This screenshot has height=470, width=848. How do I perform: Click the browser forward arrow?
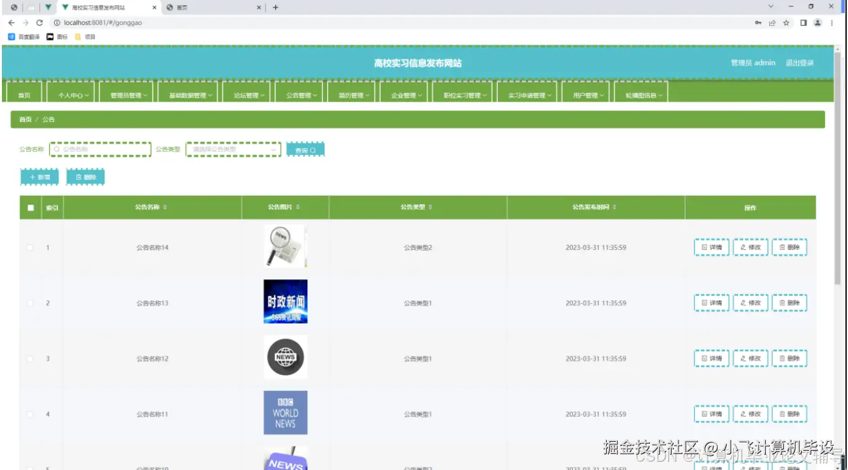25,22
